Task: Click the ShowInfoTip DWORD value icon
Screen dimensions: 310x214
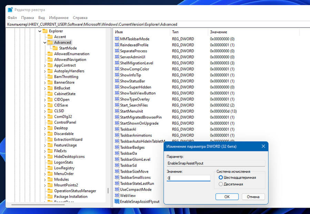Action: pos(117,75)
